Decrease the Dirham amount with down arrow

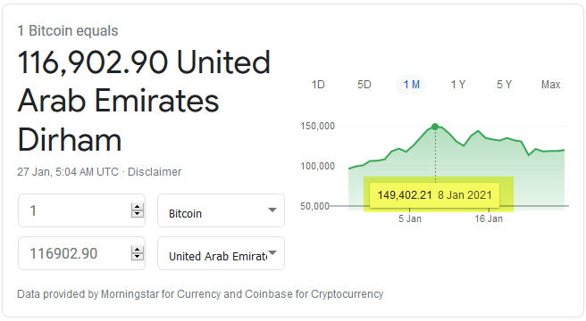[x=138, y=257]
